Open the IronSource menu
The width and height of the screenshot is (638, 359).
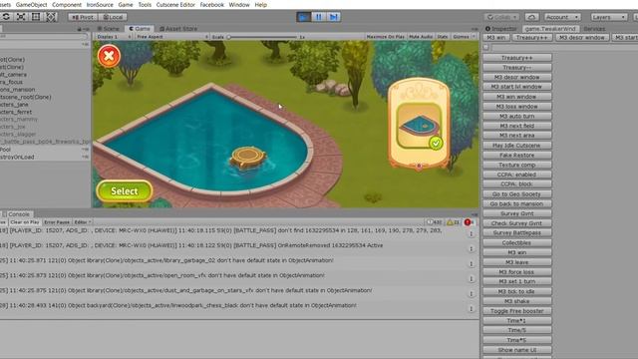[x=100, y=5]
